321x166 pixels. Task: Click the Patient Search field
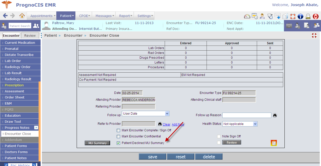point(20,26)
